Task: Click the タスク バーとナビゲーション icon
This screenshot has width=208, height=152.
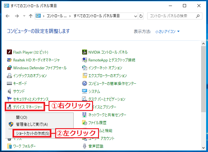Action: tap(84, 99)
